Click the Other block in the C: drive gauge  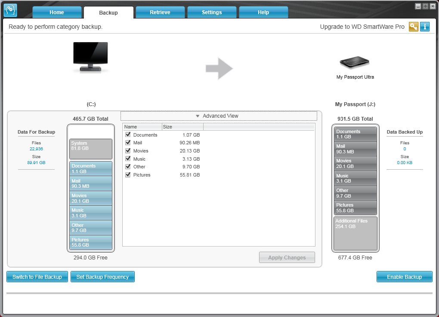91,228
